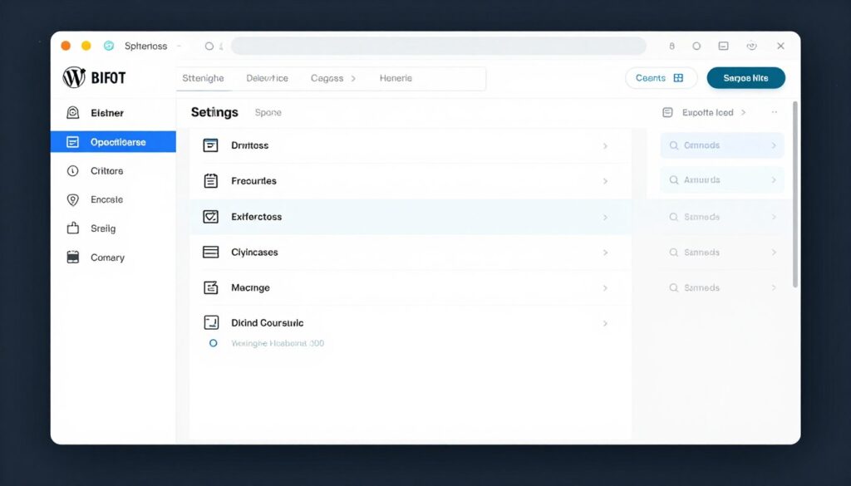The image size is (851, 486).
Task: Click the circle icon left of address bar
Action: (x=209, y=46)
